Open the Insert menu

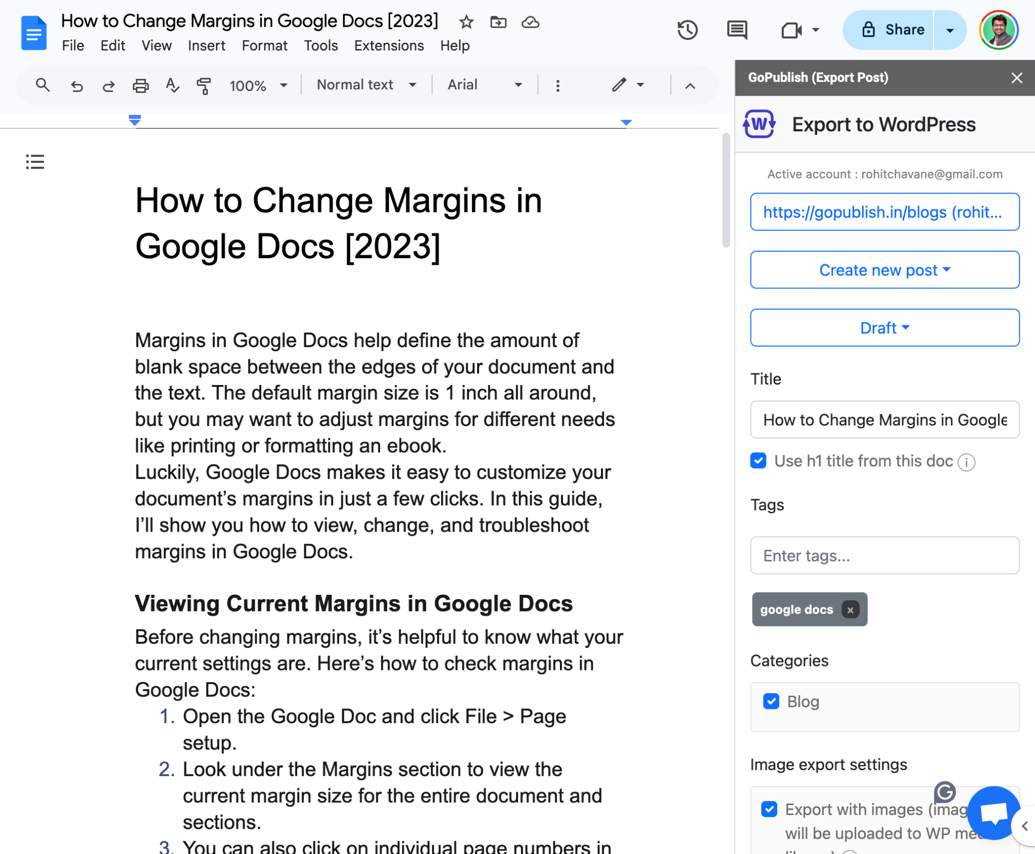coord(206,45)
